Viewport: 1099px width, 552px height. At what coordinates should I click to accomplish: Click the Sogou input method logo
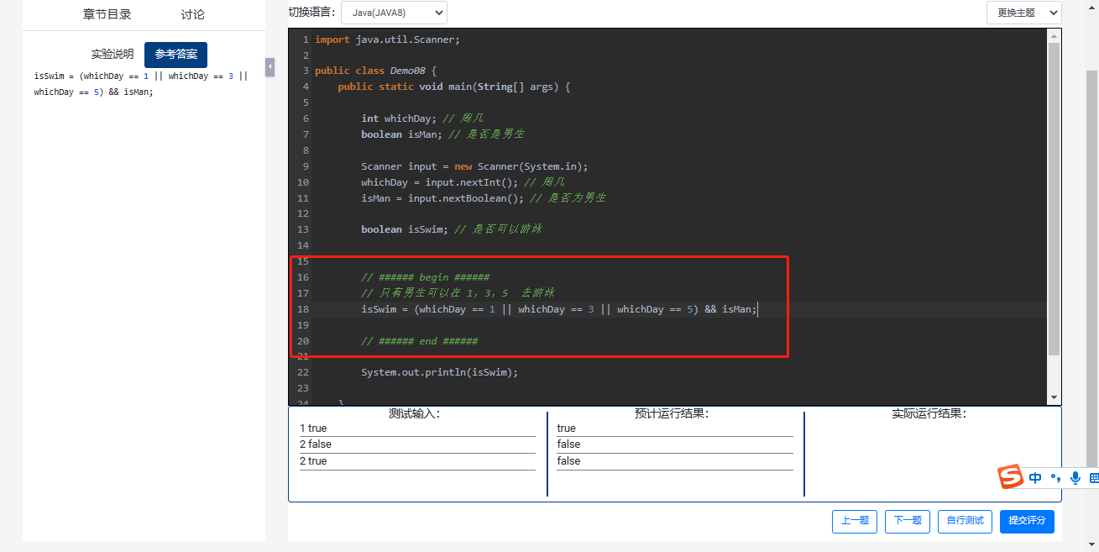(x=1011, y=477)
